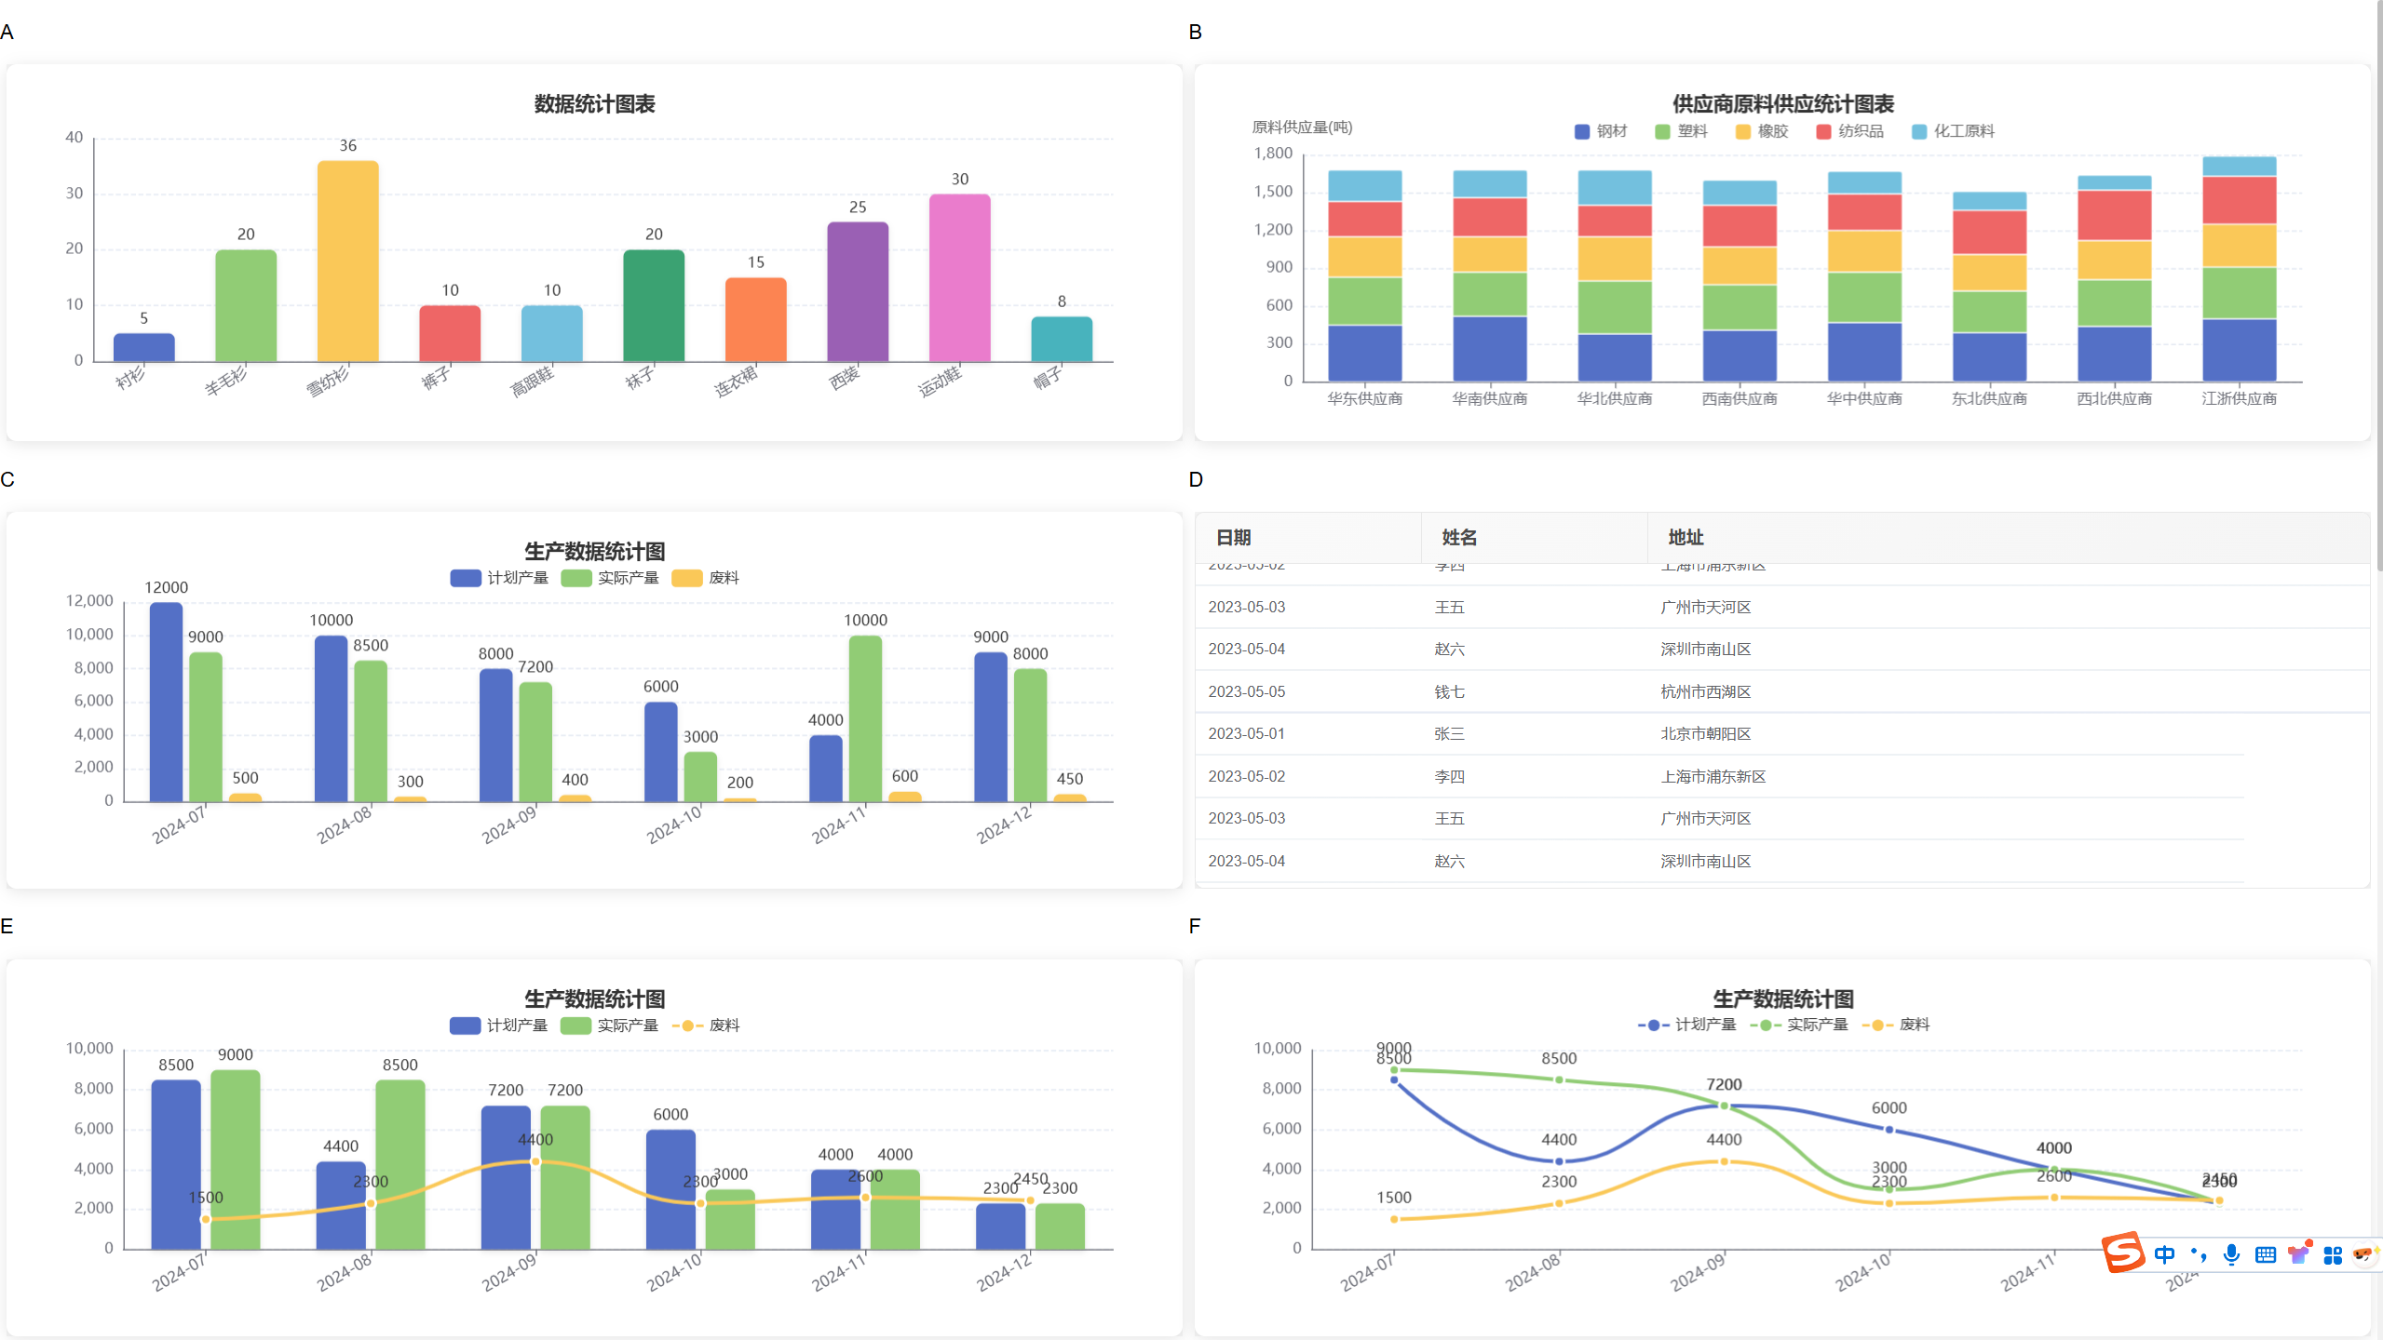This screenshot has width=2383, height=1340.
Task: Switch input language with the 中 icon
Action: pos(2165,1254)
